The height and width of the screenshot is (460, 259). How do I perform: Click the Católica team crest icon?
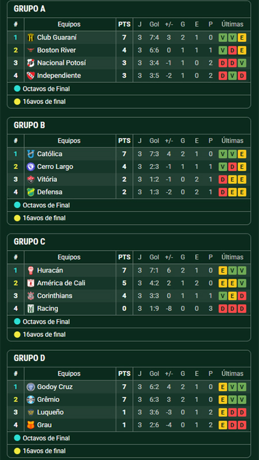[31, 154]
